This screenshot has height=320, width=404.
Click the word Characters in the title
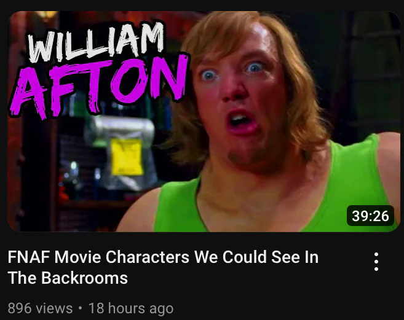tap(147, 257)
